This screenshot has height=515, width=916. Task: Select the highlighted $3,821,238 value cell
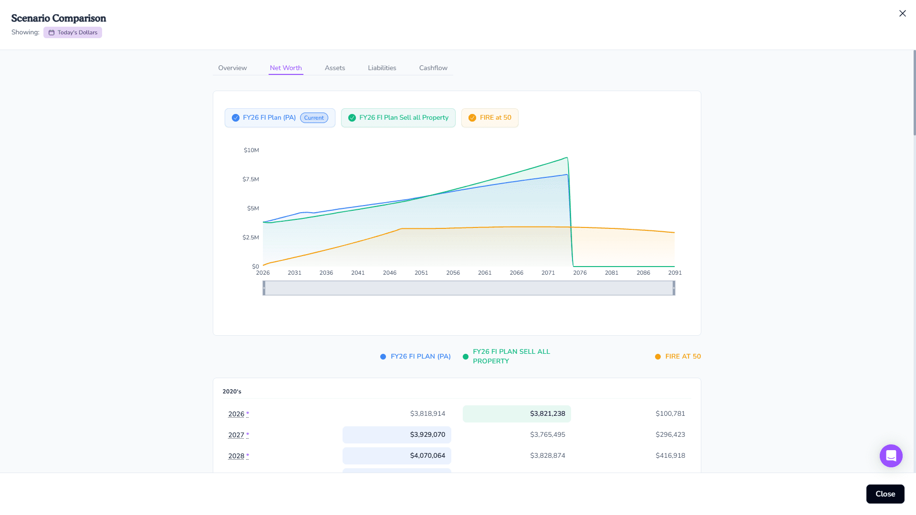517,414
